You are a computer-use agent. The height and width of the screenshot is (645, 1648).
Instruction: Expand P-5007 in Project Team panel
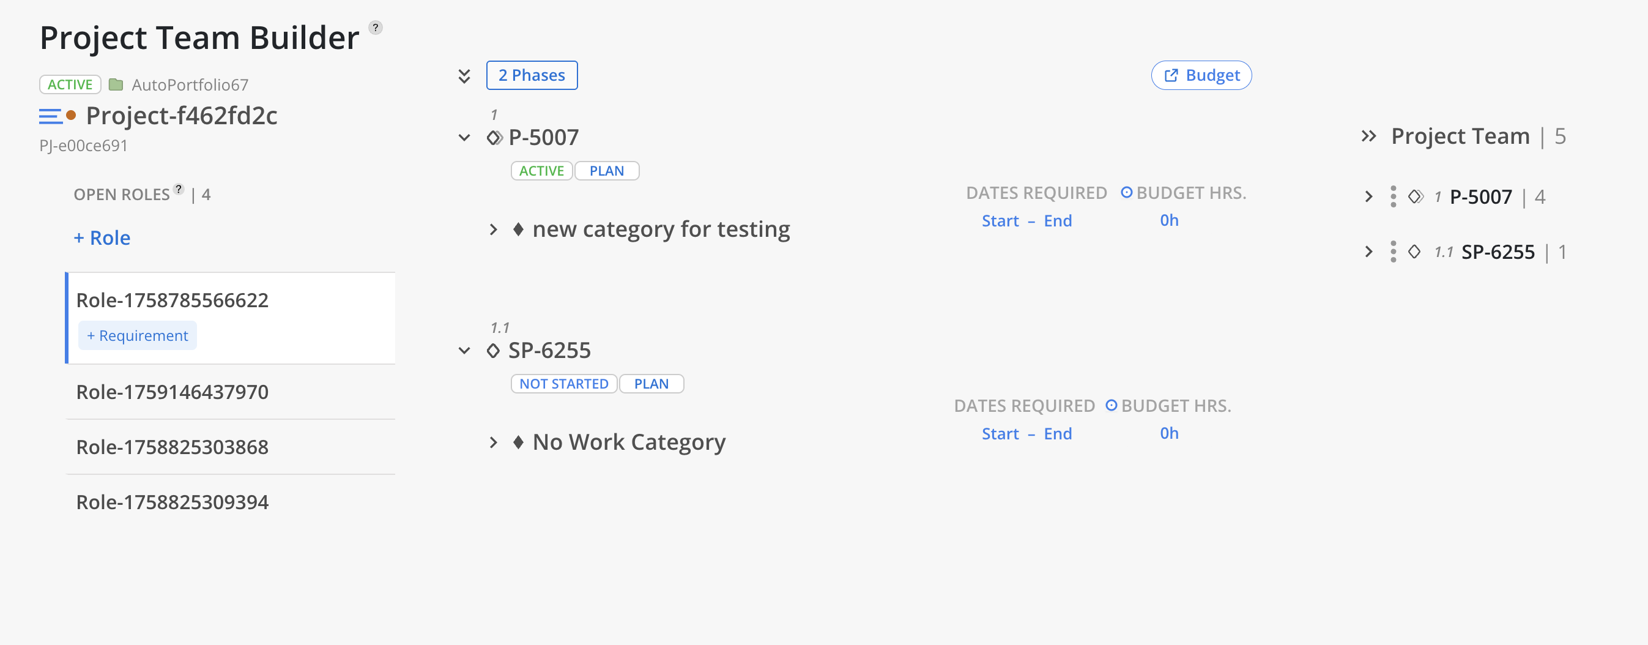(1368, 196)
